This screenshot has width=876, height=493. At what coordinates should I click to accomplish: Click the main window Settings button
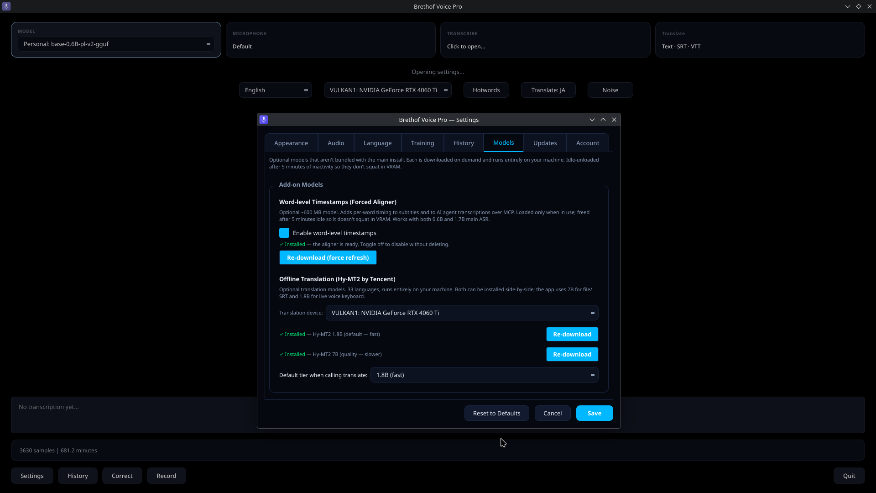pos(32,476)
